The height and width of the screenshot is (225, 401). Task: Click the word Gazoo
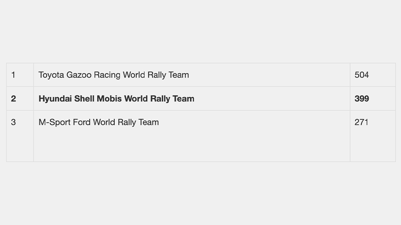(79, 75)
